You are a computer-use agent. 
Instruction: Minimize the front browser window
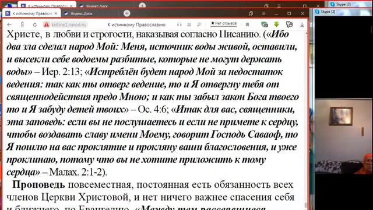(276, 14)
